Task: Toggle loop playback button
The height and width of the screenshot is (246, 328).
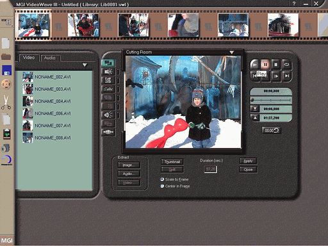Action: (x=286, y=65)
